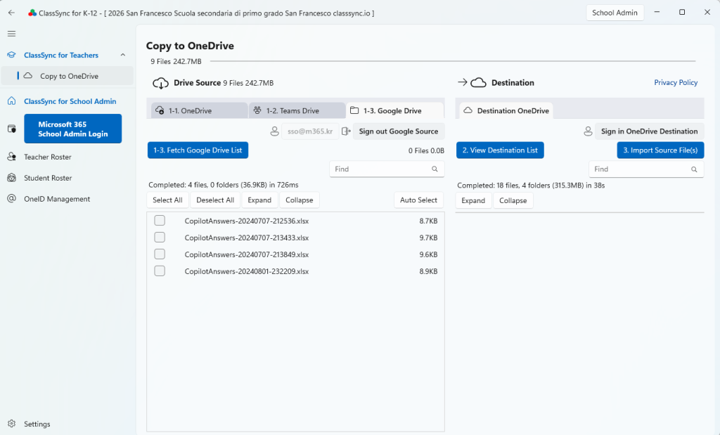Click source panel Expand button

click(259, 200)
